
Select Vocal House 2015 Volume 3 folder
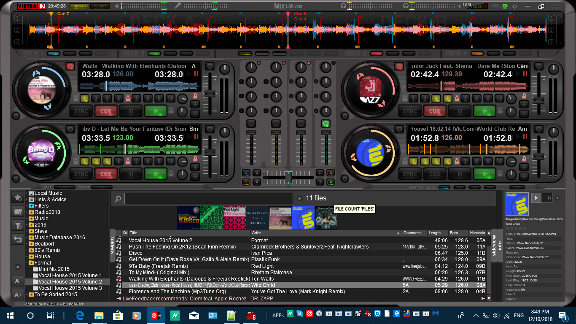(70, 288)
